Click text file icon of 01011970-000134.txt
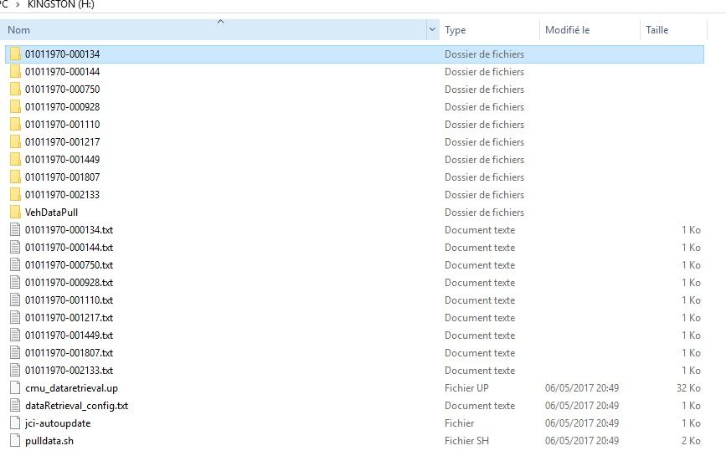Screen dimensions: 726x461 coord(15,230)
